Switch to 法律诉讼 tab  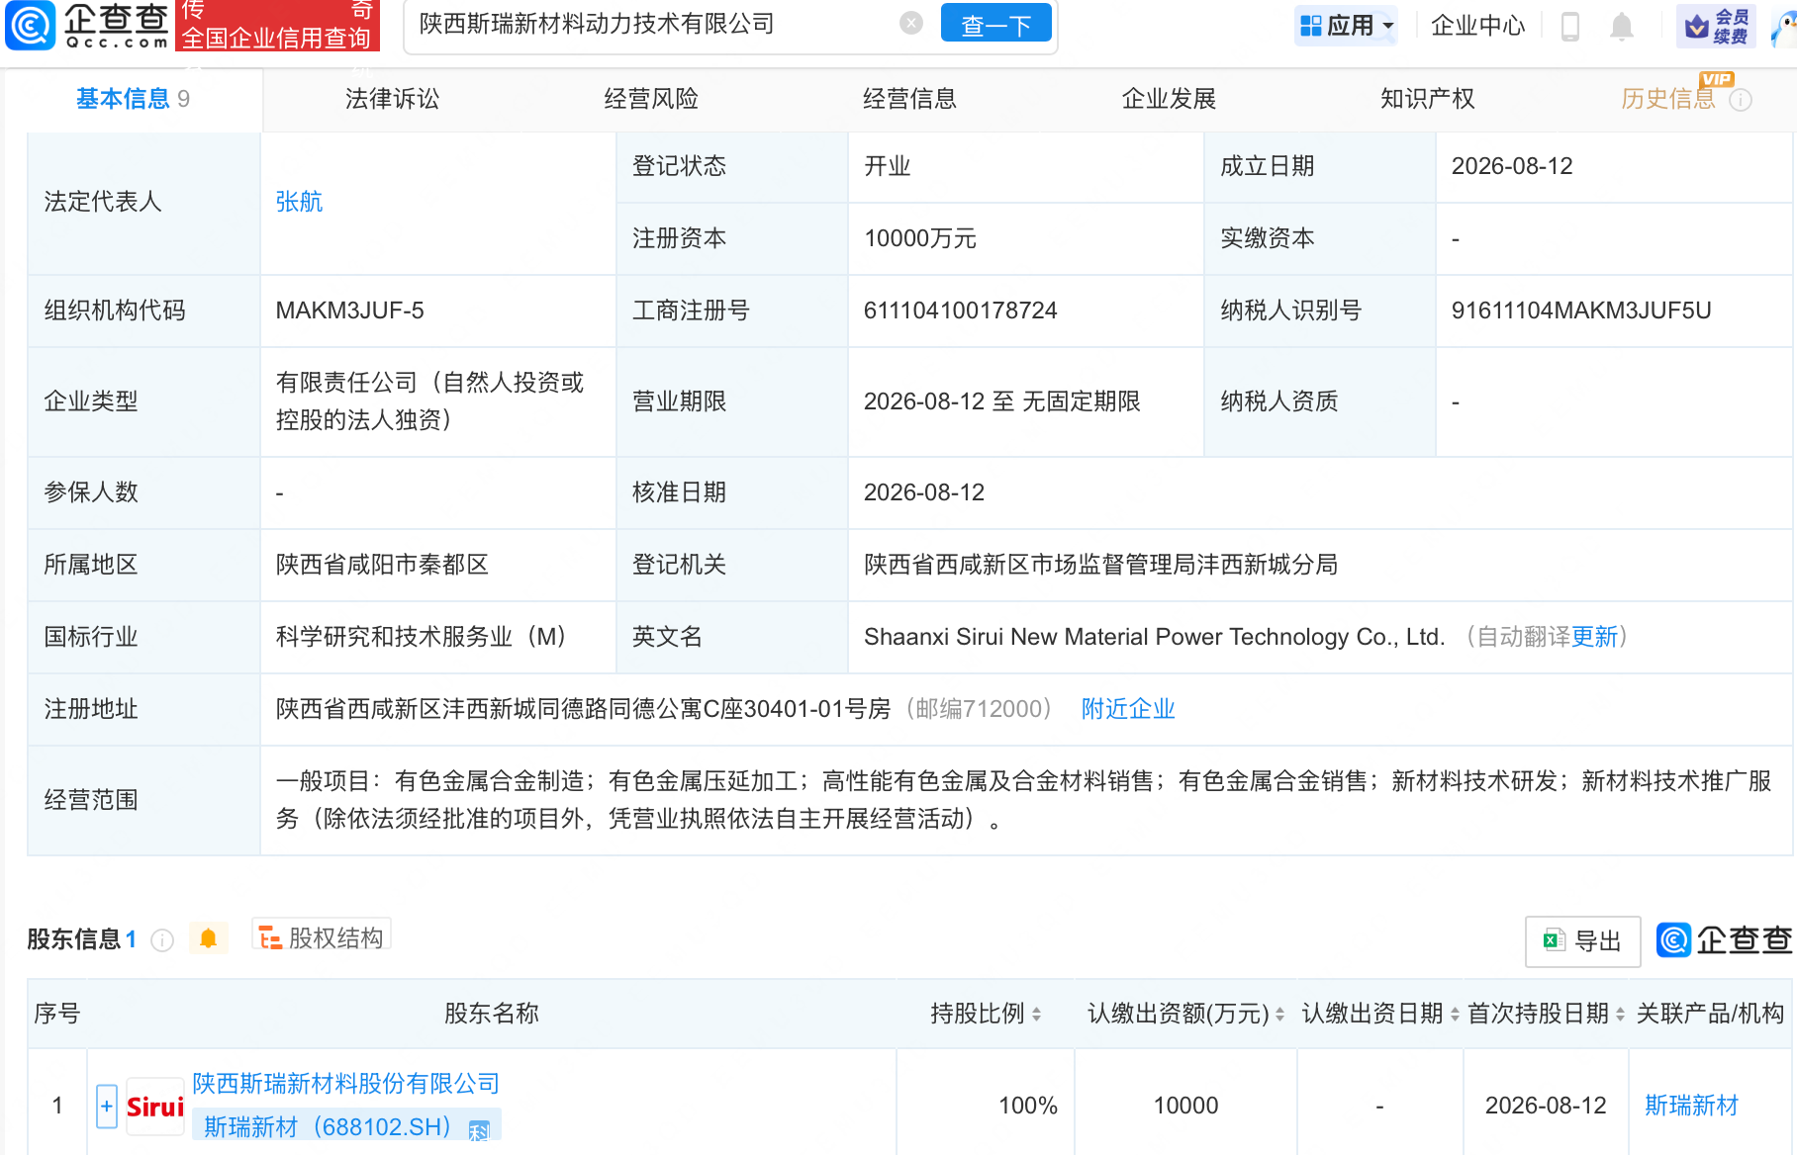392,99
